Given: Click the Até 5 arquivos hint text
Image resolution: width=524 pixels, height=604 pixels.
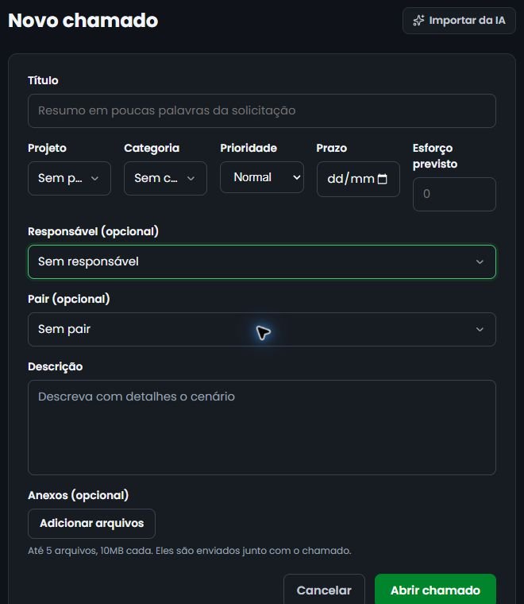Looking at the screenshot, I should click(x=189, y=551).
